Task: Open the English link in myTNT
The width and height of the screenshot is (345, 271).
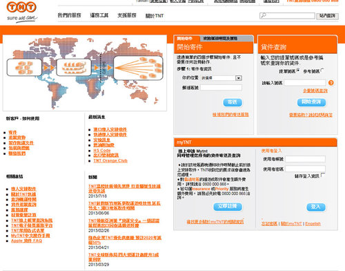Action: click(x=313, y=223)
